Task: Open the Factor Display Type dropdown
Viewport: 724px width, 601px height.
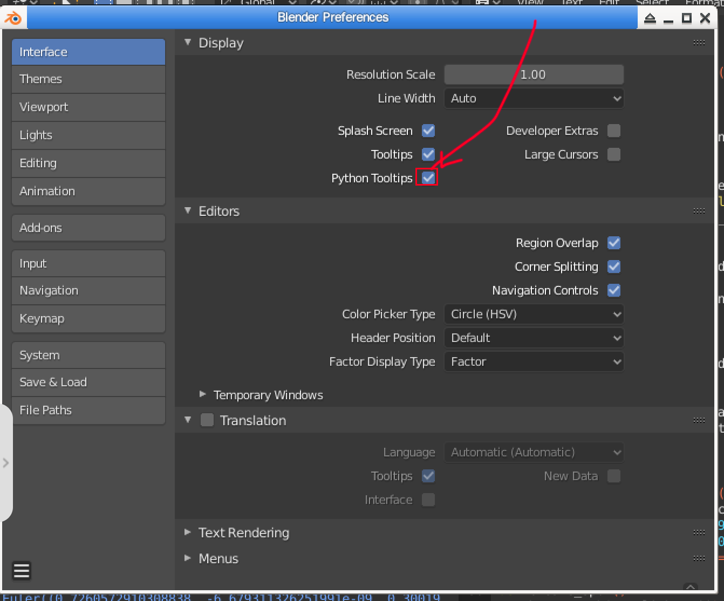Action: 534,361
